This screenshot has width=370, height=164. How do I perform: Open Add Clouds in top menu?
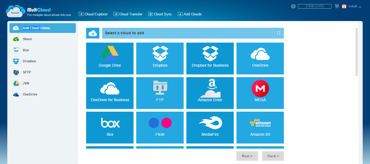click(190, 14)
